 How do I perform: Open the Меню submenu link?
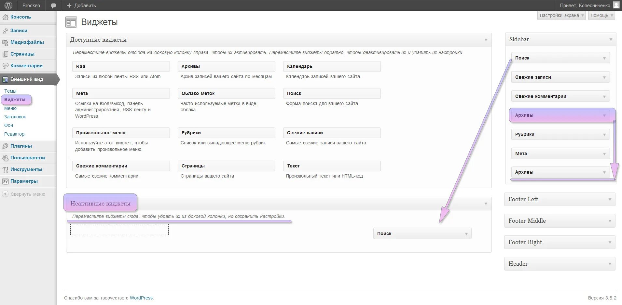pyautogui.click(x=10, y=108)
